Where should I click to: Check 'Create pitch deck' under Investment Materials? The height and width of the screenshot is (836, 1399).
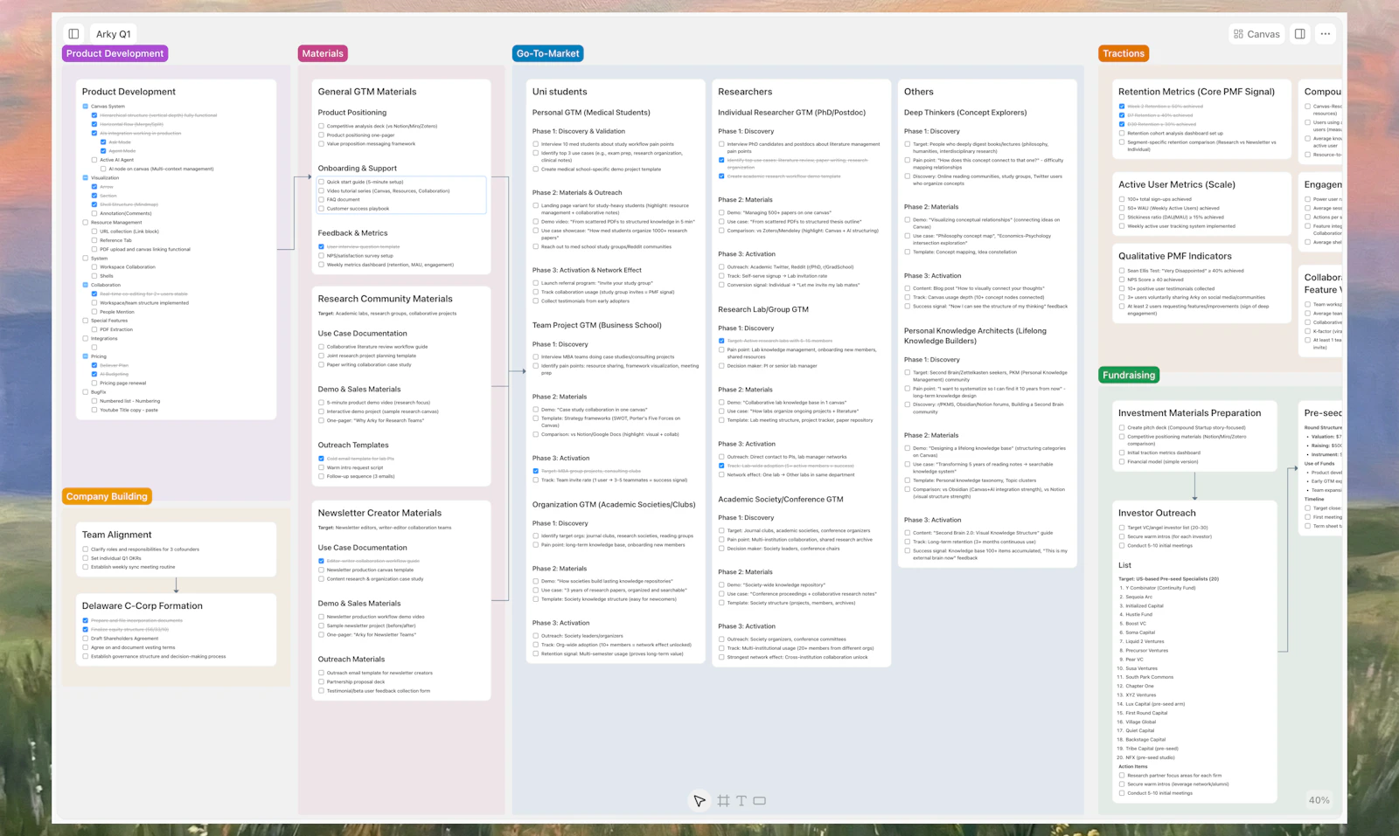[1122, 427]
